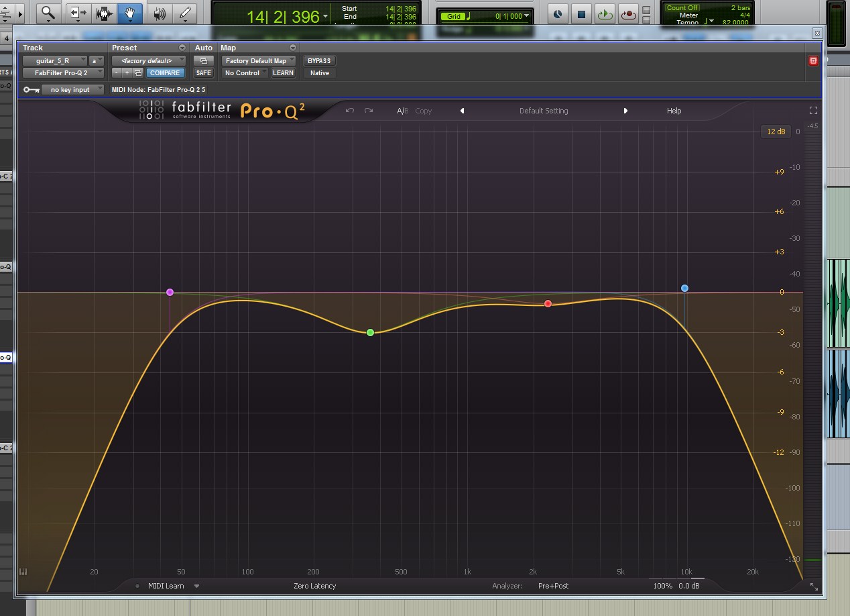
Task: Click the Copy A/B button
Action: tap(424, 111)
